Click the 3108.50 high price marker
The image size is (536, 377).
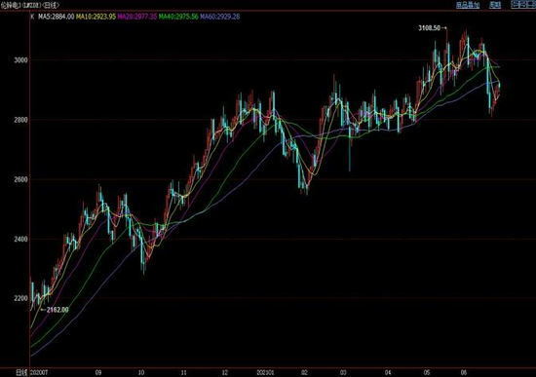[430, 28]
